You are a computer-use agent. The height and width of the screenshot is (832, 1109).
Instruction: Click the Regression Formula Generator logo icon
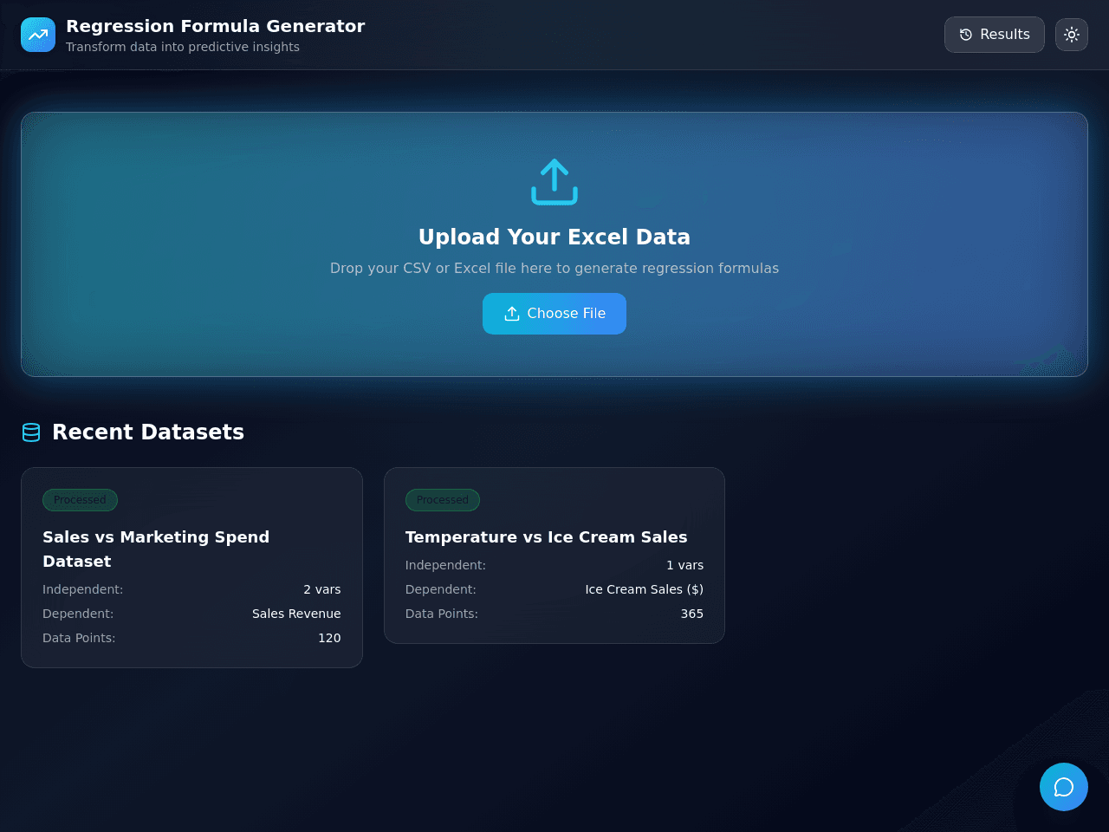38,35
